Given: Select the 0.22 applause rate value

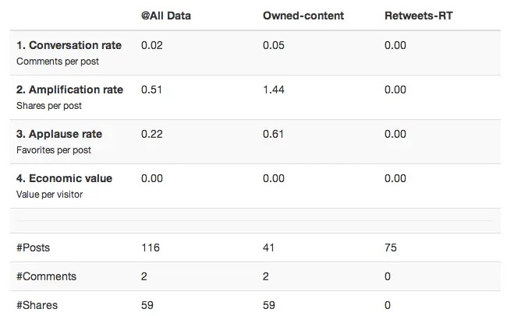Looking at the screenshot, I should 151,134.
